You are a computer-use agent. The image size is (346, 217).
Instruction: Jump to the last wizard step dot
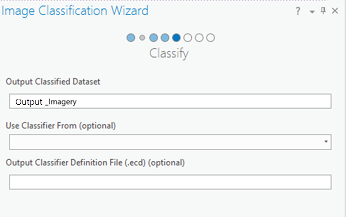click(211, 38)
